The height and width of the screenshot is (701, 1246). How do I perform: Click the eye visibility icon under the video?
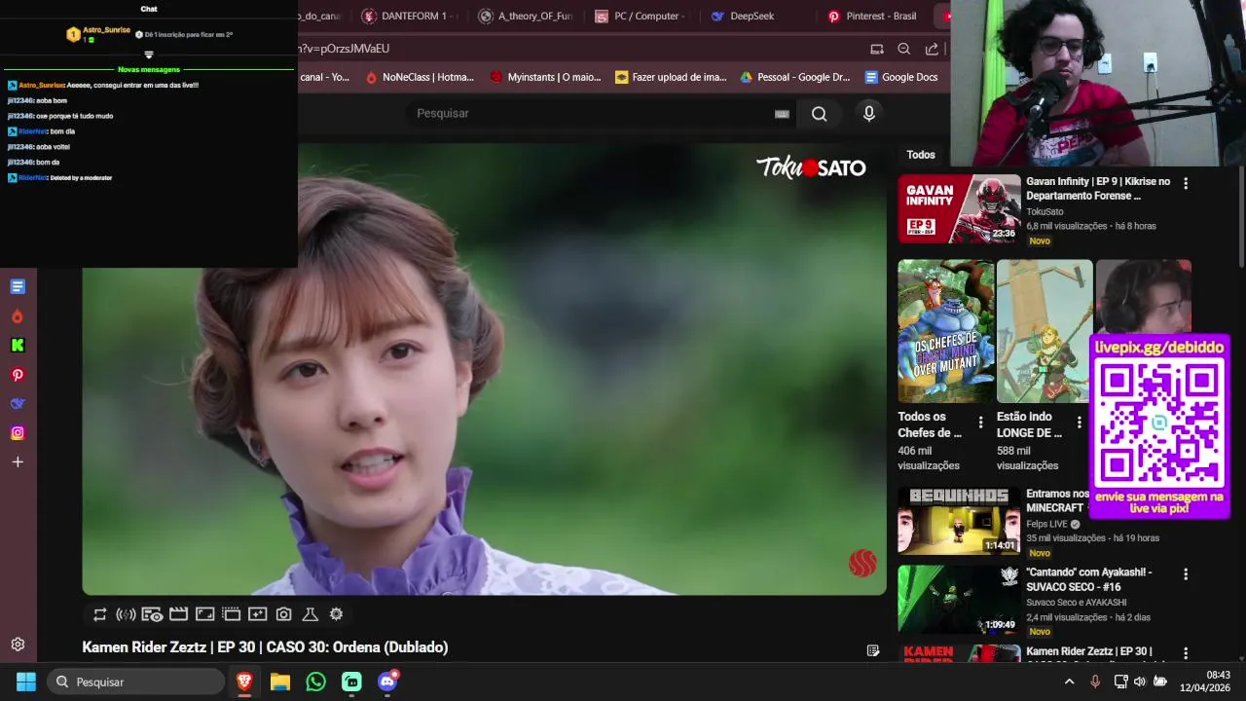[x=152, y=614]
